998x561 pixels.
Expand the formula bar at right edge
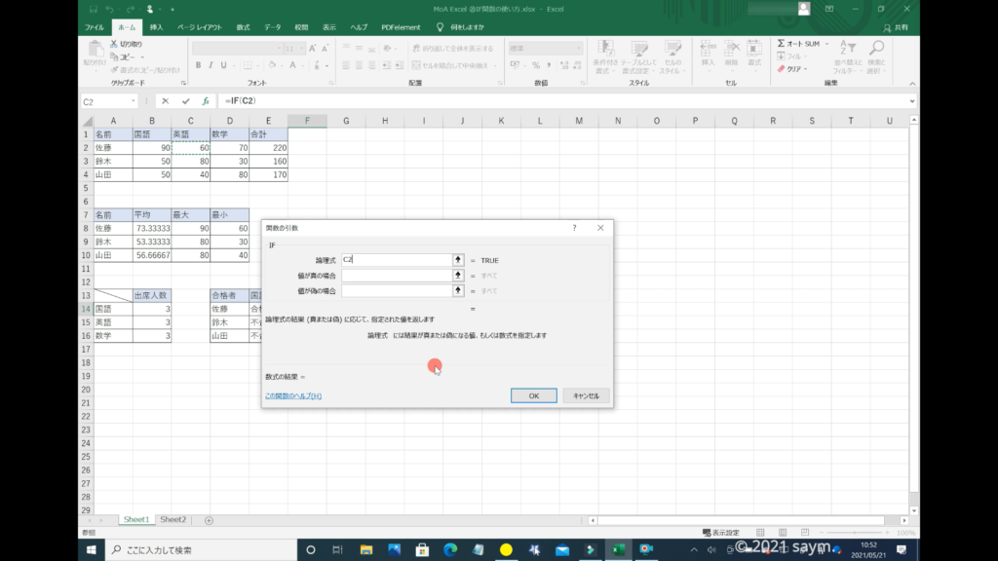coord(911,101)
